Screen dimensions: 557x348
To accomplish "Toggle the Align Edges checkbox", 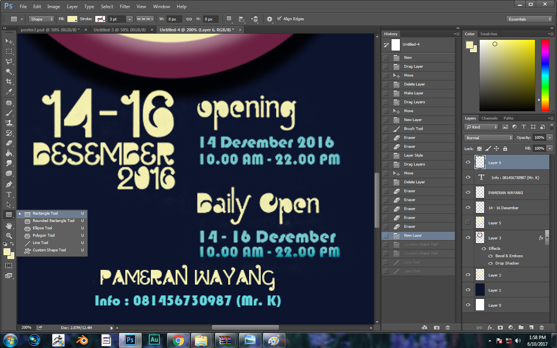I will coord(279,19).
